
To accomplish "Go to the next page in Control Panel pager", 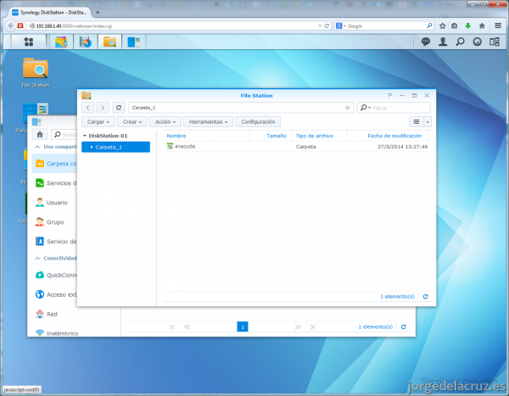I will point(298,326).
